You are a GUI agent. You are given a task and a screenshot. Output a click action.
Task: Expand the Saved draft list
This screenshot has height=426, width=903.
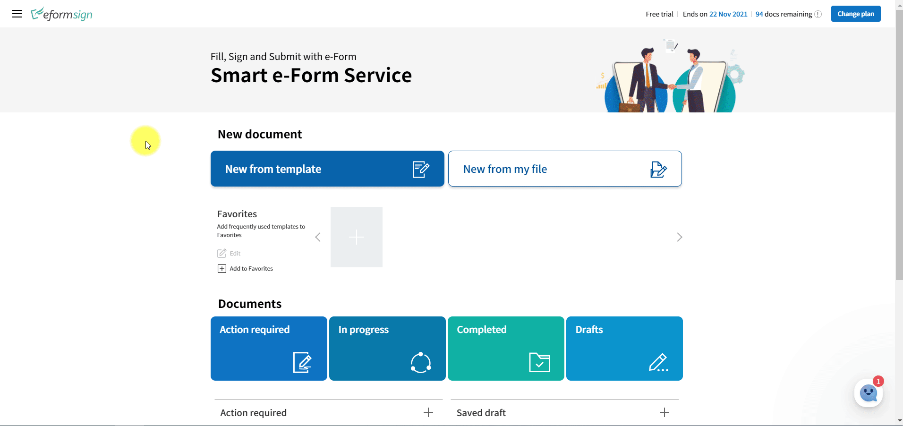(664, 412)
